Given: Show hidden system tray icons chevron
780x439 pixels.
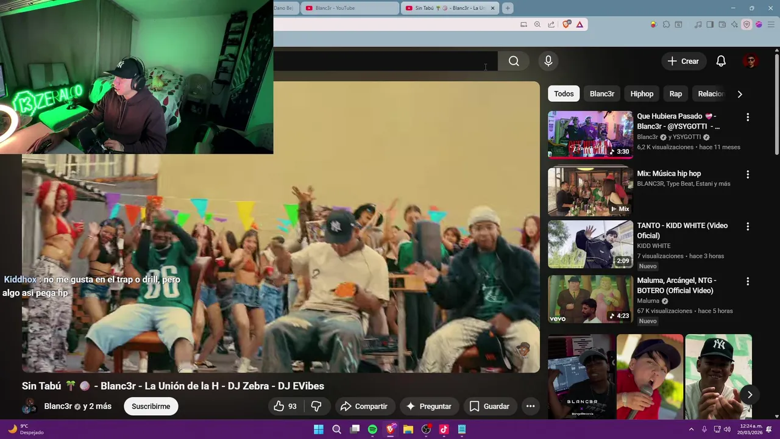Looking at the screenshot, I should [x=691, y=429].
